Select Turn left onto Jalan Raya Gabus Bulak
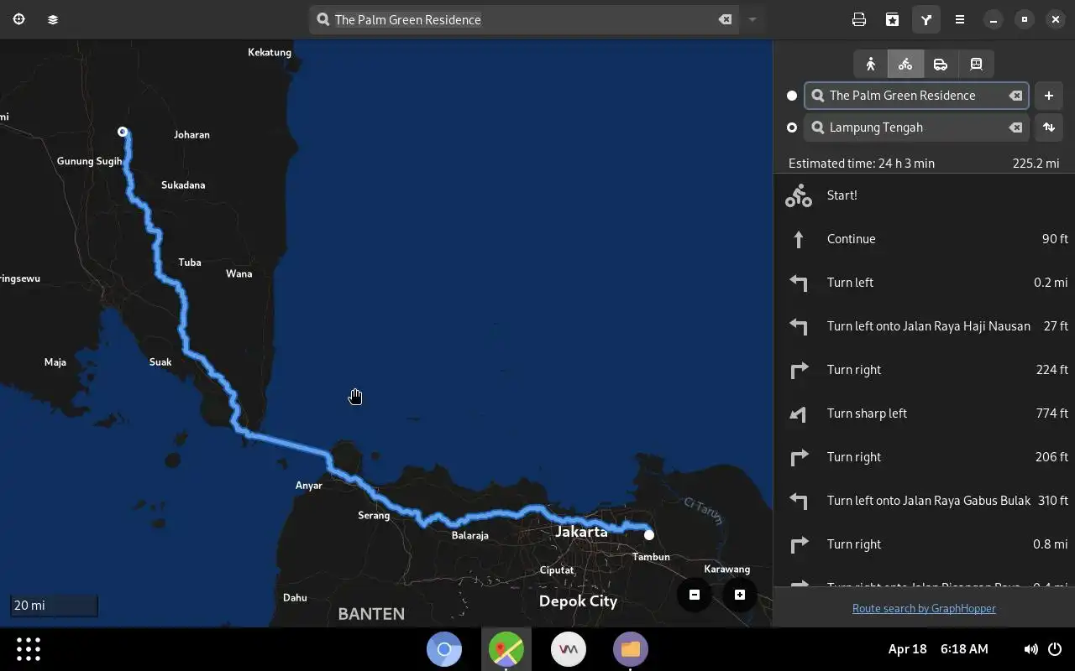This screenshot has width=1075, height=671. pyautogui.click(x=924, y=501)
